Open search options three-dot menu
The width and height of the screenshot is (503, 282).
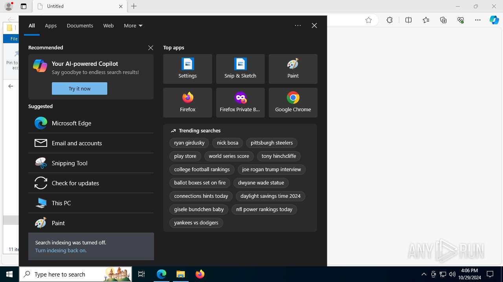(x=298, y=25)
